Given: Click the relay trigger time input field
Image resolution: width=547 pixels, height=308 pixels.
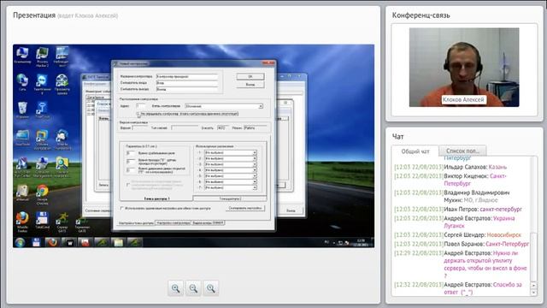Looking at the screenshot, I should click(131, 153).
